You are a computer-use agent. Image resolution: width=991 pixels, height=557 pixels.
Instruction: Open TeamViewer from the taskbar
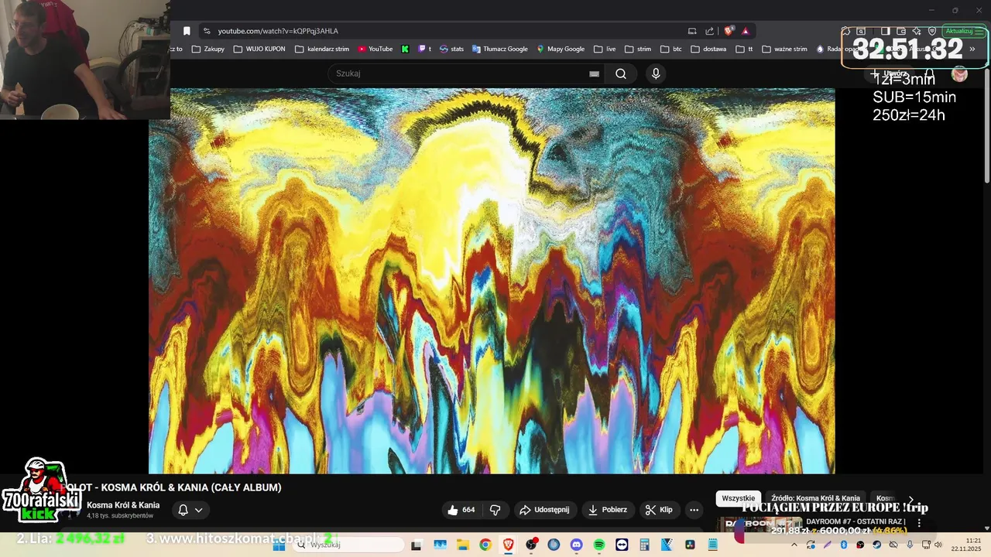pos(622,545)
